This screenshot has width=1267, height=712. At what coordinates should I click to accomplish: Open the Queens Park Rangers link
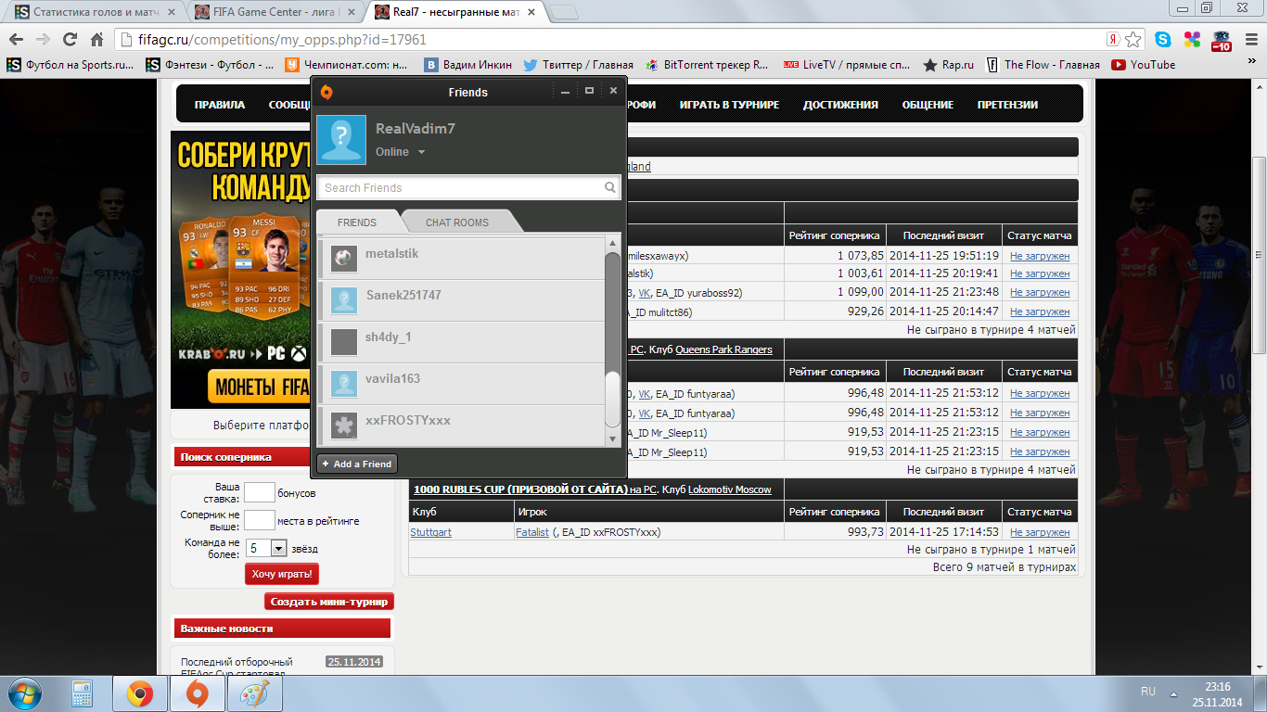click(723, 350)
